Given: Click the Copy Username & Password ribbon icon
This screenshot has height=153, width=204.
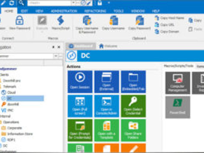Looking at the screenshot, I should click(87, 20).
